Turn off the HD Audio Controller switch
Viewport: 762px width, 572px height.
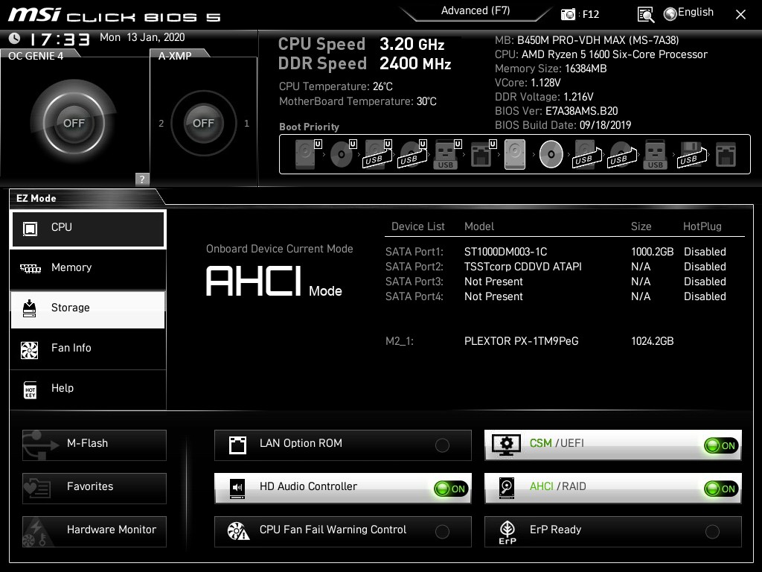(x=452, y=489)
